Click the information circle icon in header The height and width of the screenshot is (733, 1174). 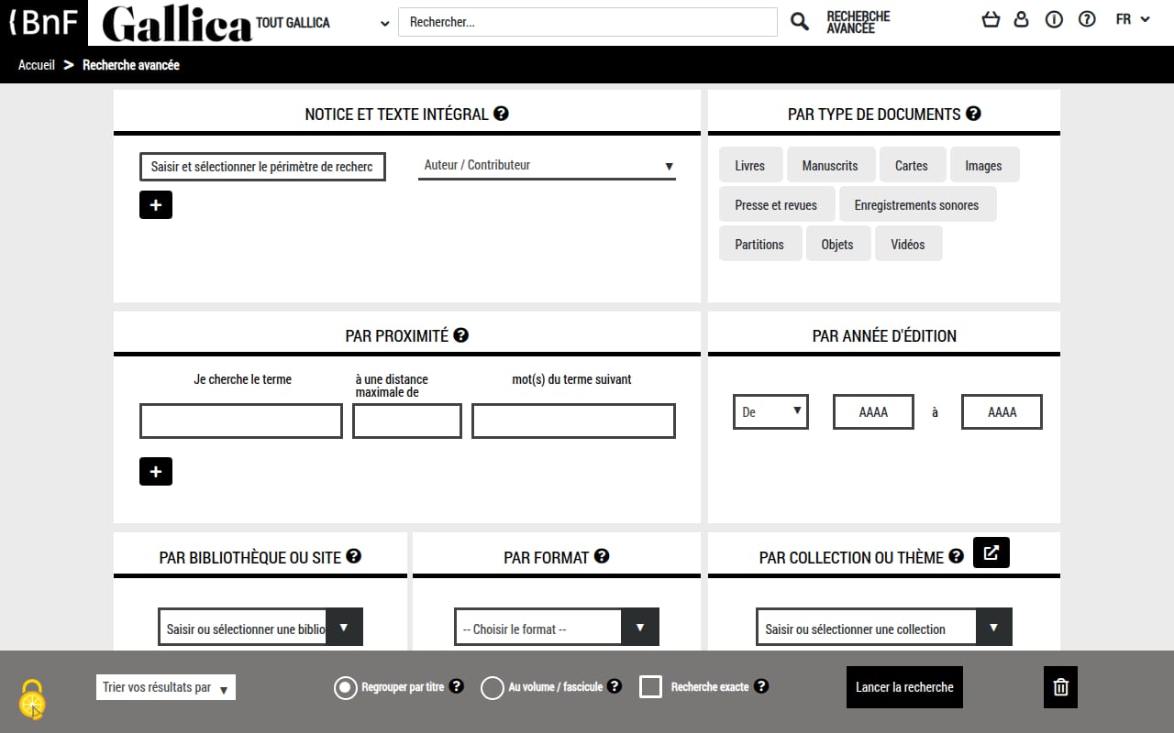1054,19
